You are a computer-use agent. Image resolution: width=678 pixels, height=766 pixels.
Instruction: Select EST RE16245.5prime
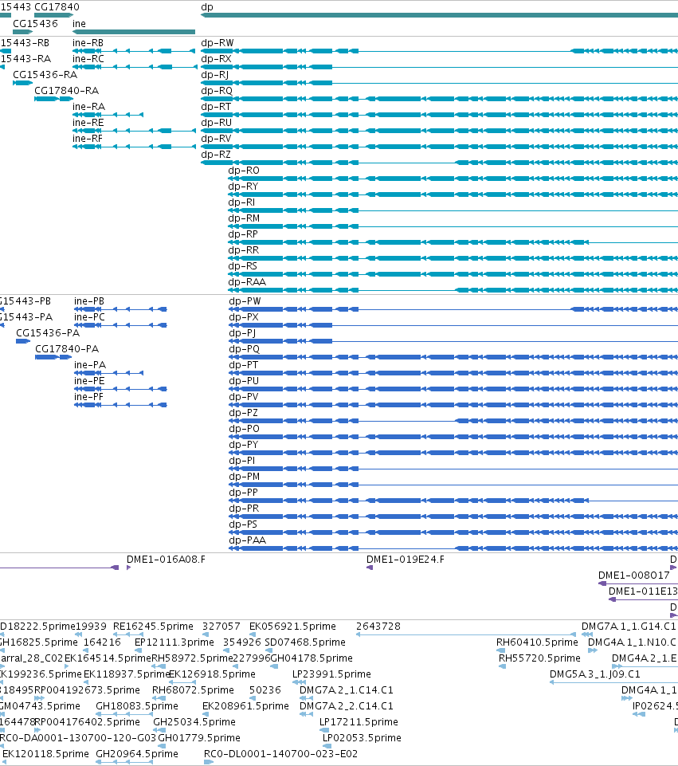coord(153,627)
